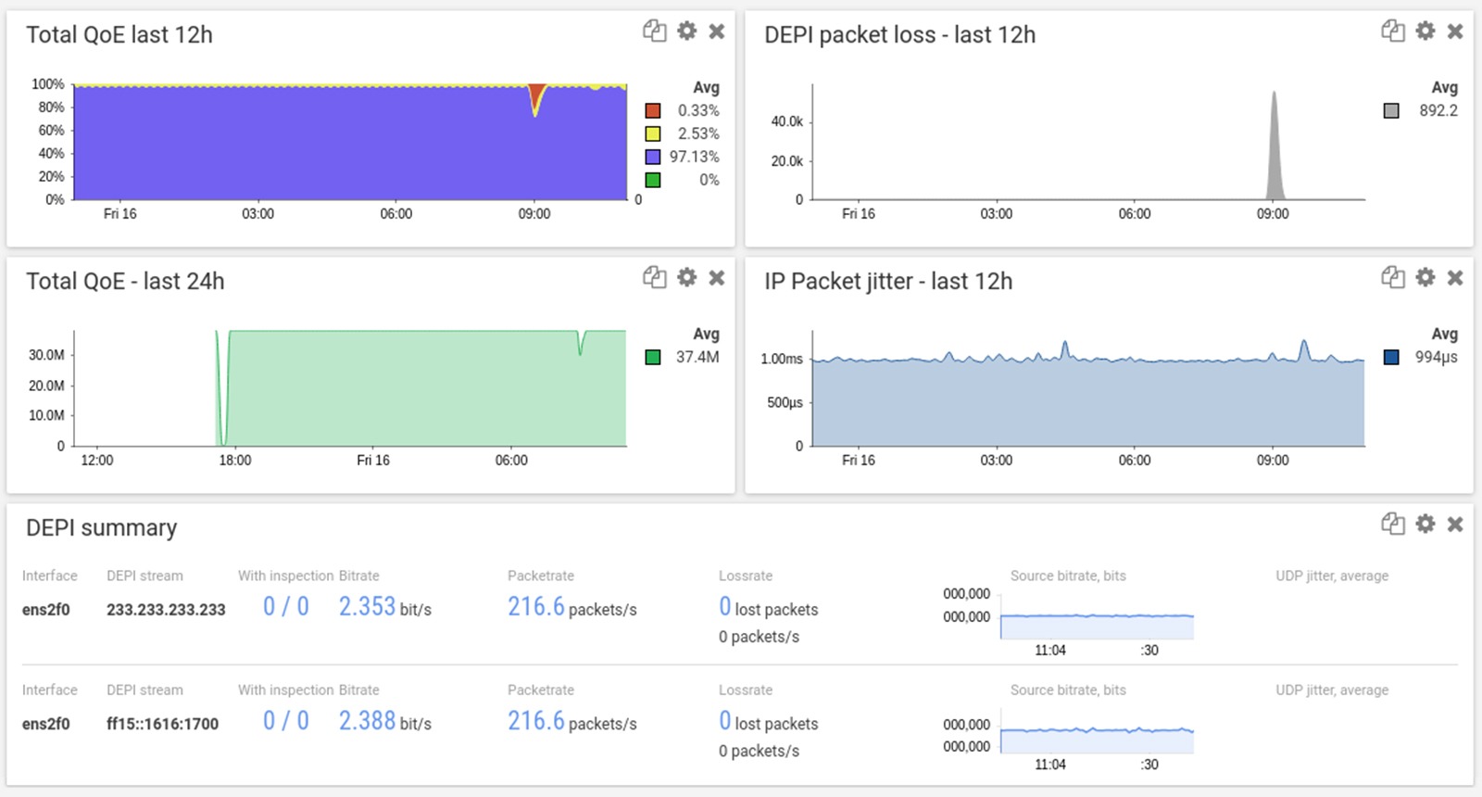The height and width of the screenshot is (797, 1482).
Task: Duplicate the DEPI packet loss widget
Action: [x=1392, y=32]
